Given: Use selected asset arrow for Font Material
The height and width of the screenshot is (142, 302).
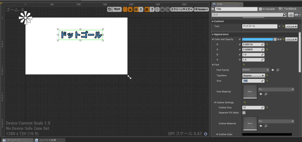Looking at the screenshot, I should (x=261, y=94).
